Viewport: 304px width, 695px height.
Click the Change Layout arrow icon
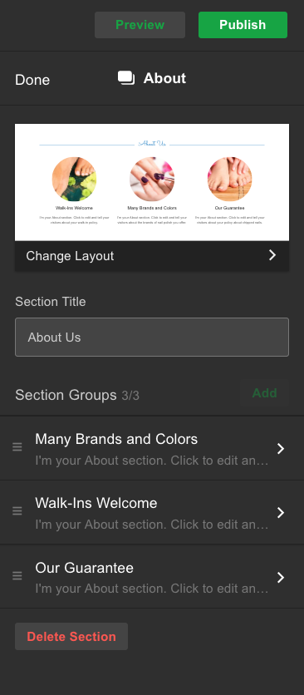272,255
